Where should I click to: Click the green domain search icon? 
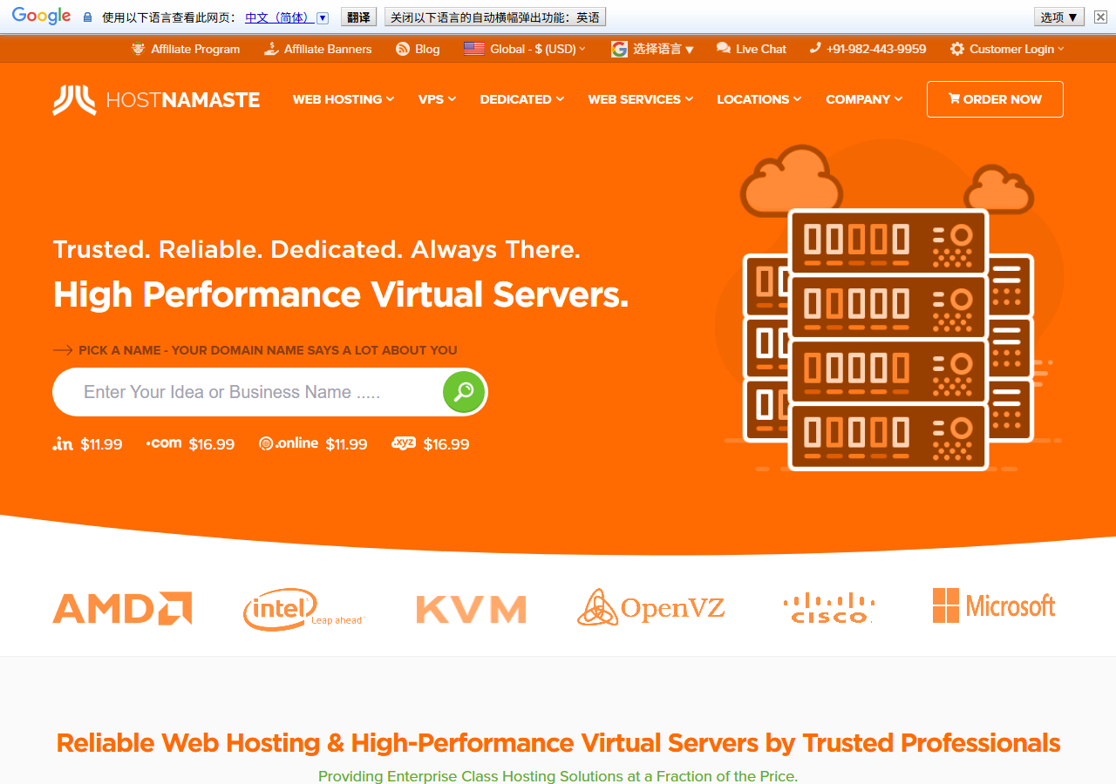(464, 392)
